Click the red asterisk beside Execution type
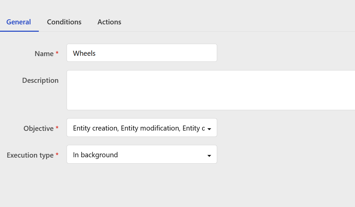The width and height of the screenshot is (355, 207). click(57, 155)
